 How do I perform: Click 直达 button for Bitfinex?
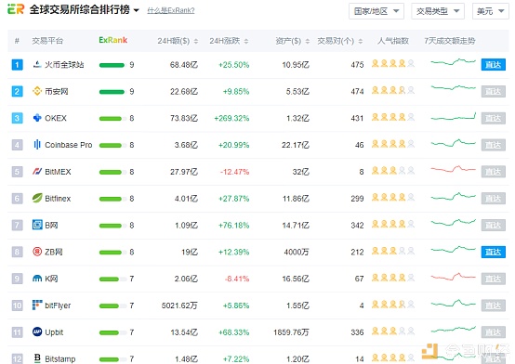493,199
